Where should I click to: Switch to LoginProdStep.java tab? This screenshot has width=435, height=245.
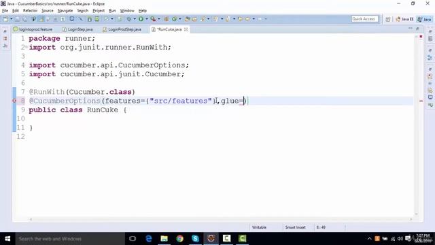(122, 29)
